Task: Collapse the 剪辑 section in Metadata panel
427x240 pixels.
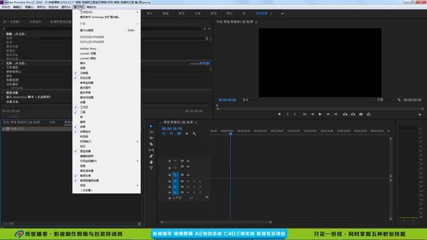Action: (x=3, y=34)
